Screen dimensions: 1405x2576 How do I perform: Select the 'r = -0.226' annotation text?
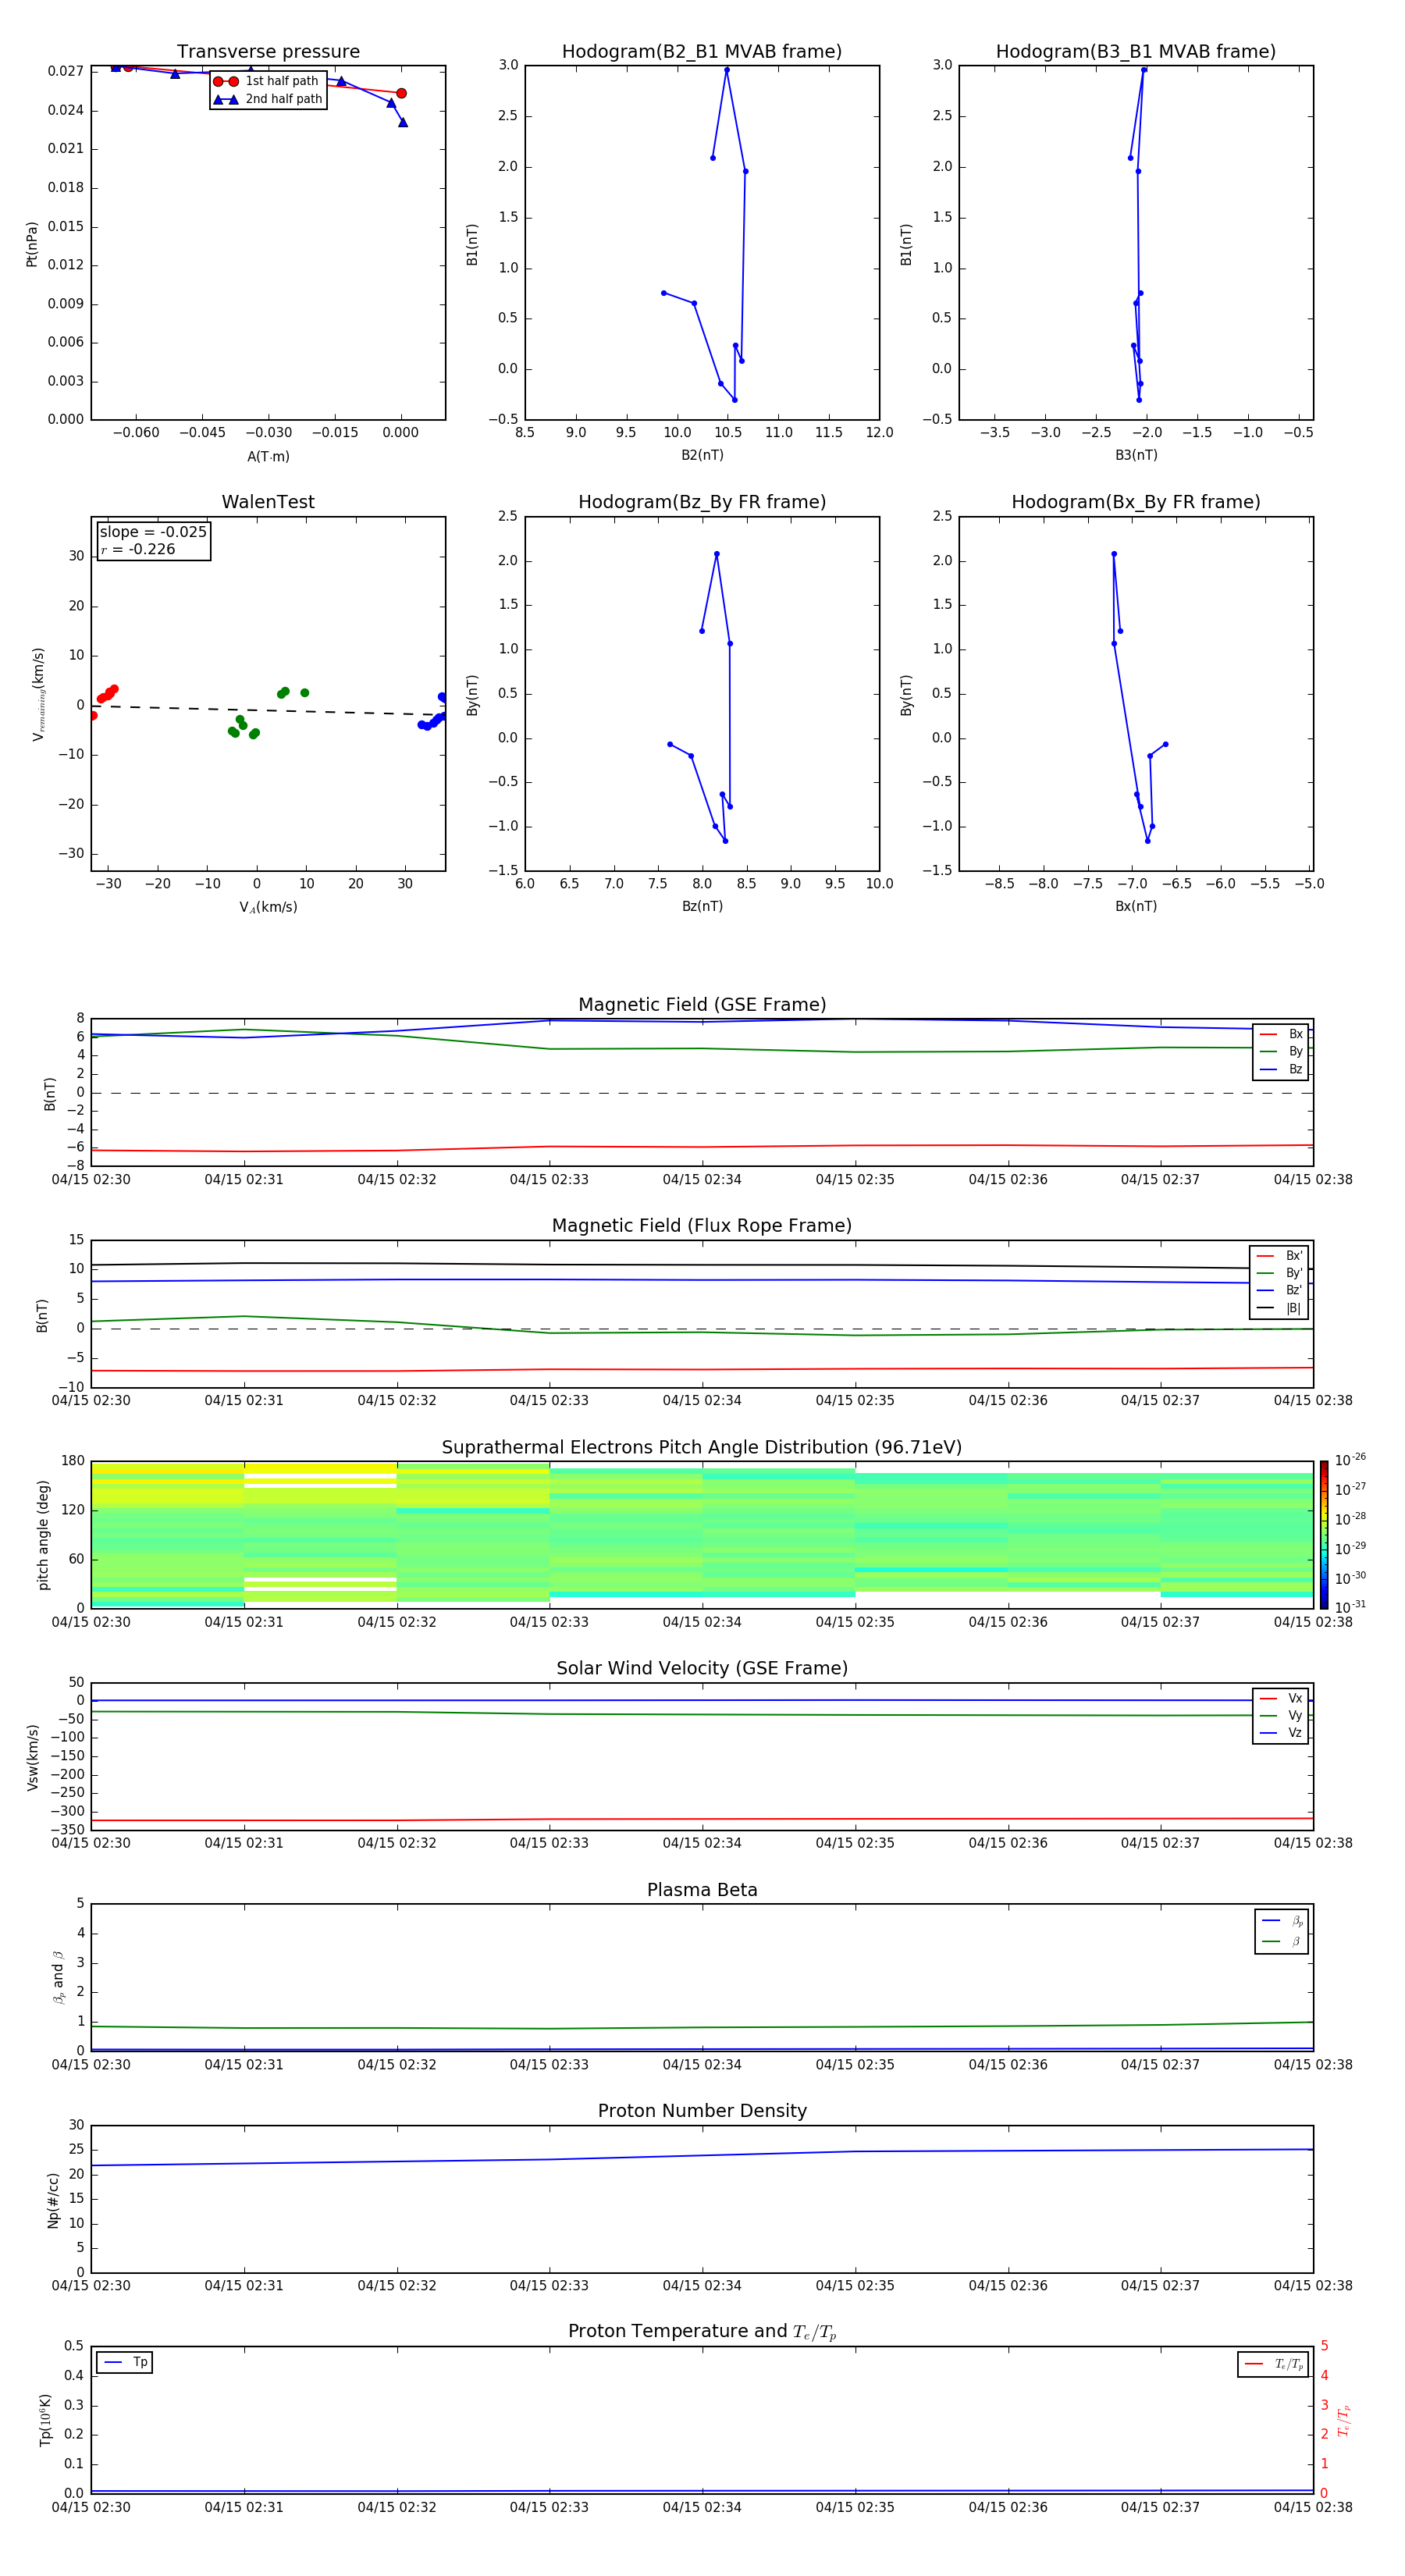[x=138, y=549]
